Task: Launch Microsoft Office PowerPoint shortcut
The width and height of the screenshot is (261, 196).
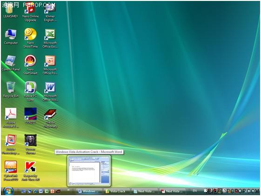Action: tap(50, 65)
